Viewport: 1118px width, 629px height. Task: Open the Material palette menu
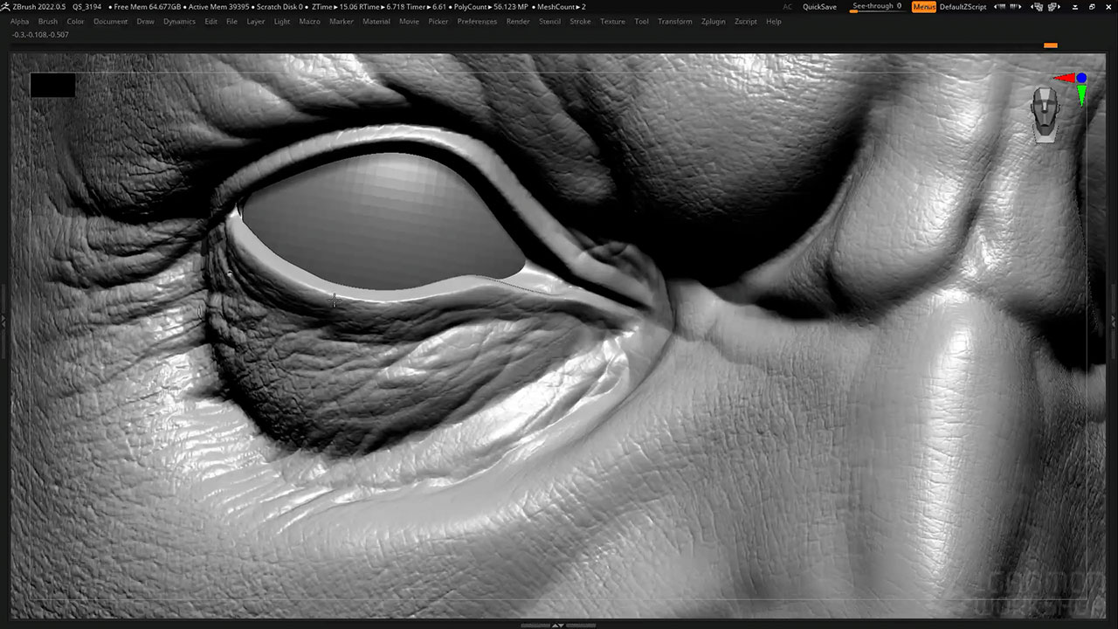tap(376, 21)
